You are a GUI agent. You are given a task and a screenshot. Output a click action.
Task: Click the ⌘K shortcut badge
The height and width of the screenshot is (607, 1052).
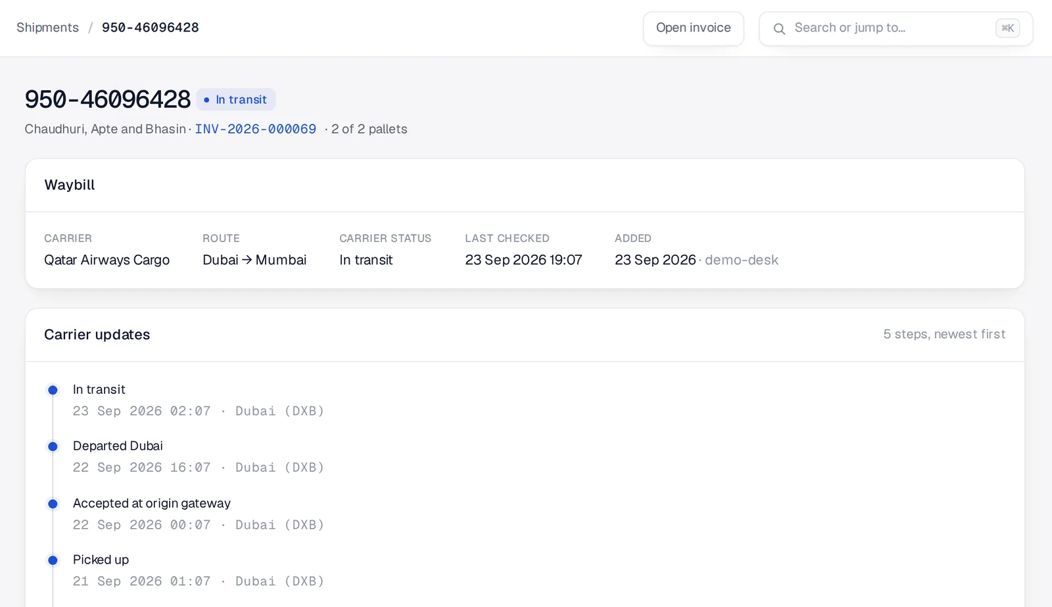point(1007,28)
